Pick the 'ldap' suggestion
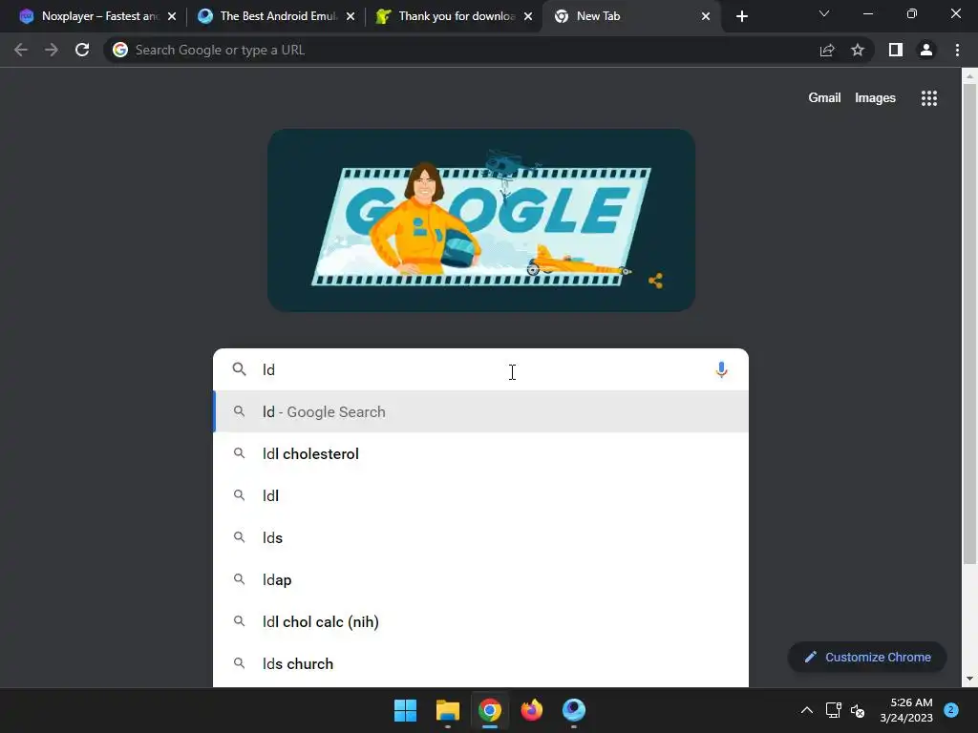This screenshot has width=978, height=733. tap(480, 579)
